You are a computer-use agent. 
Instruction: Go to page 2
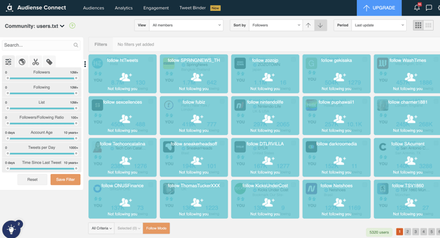(x=407, y=232)
